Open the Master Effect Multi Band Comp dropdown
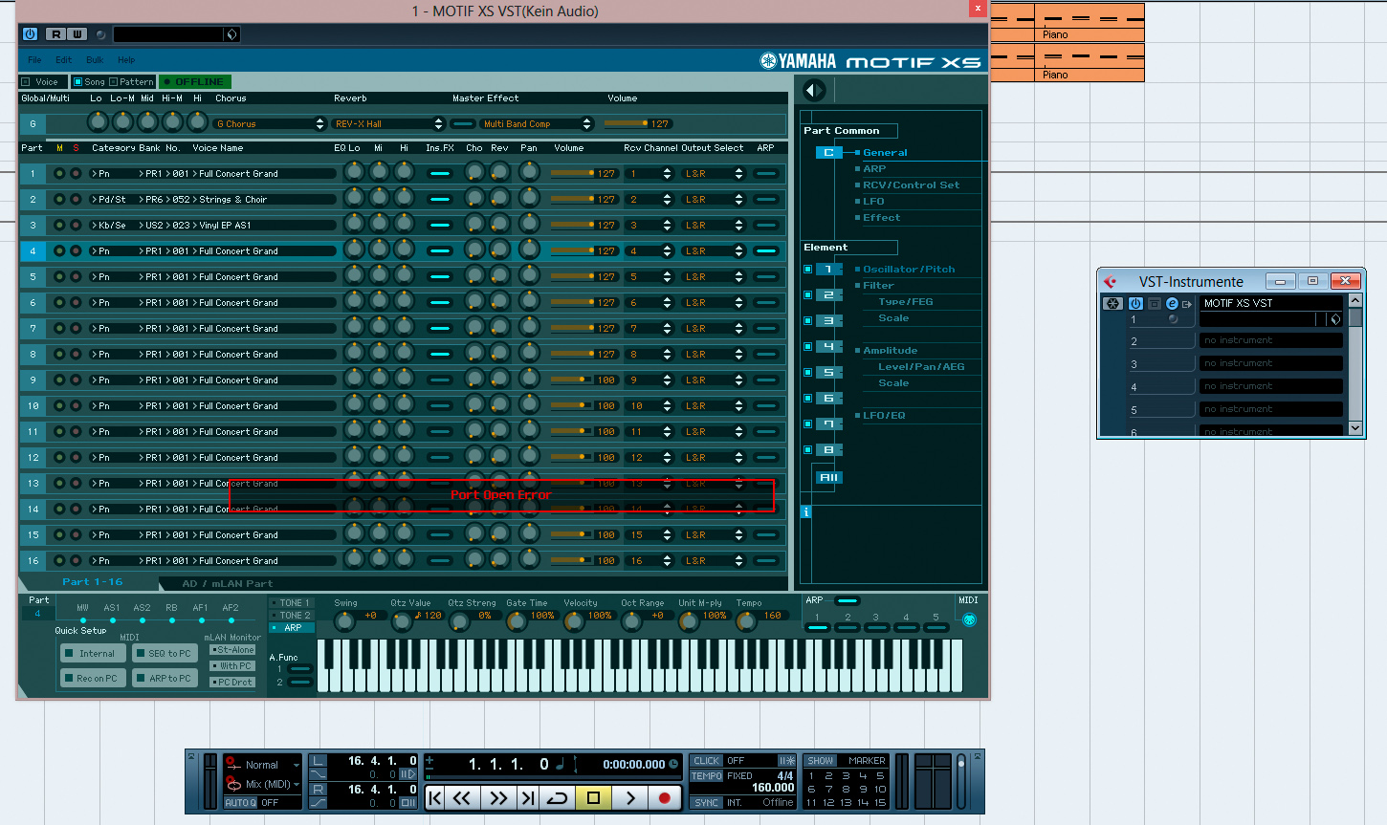Screen dimensions: 1387x825 pyautogui.click(x=537, y=123)
